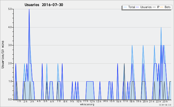Click the '19 h' x-axis label

tap(139, 101)
